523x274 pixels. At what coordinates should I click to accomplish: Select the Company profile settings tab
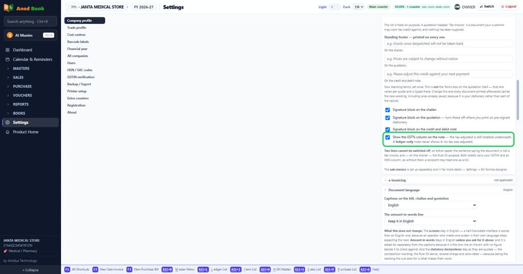(85, 21)
